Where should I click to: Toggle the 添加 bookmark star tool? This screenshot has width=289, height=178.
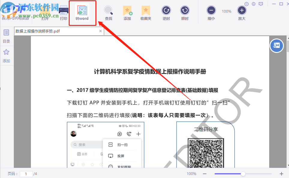[x=127, y=11]
